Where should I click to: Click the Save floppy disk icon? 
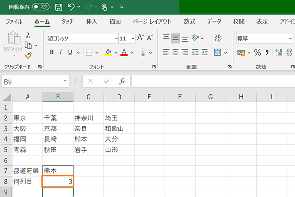pyautogui.click(x=59, y=7)
